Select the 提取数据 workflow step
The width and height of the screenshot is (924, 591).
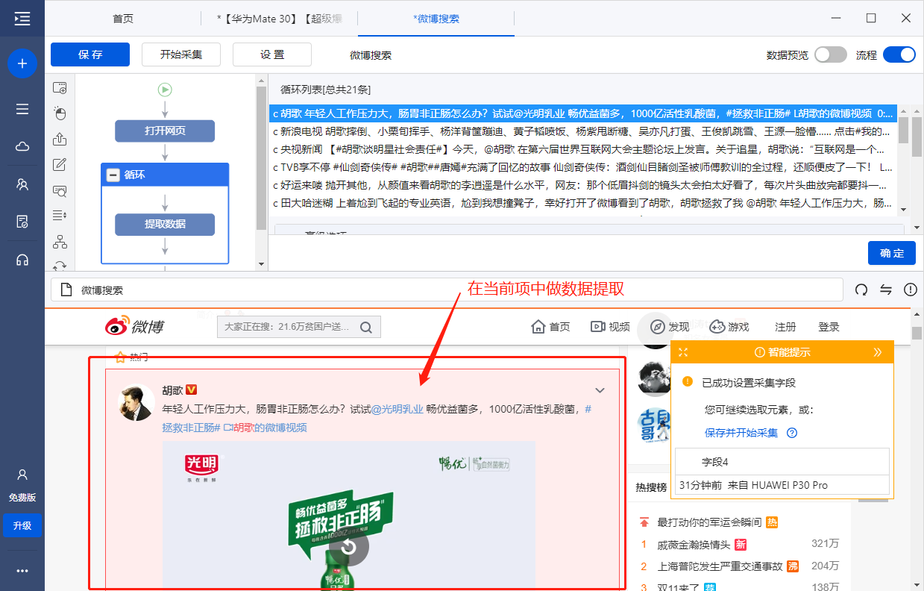click(165, 224)
